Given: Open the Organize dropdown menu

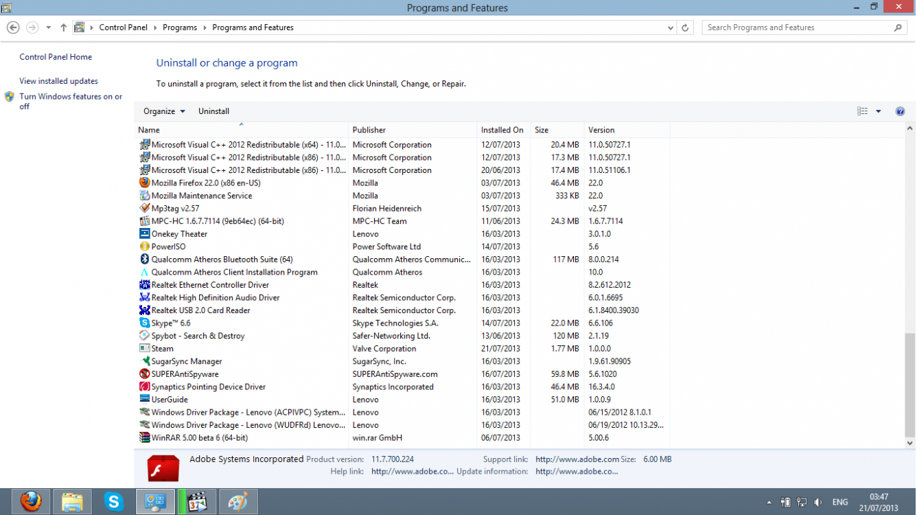Looking at the screenshot, I should [x=164, y=111].
